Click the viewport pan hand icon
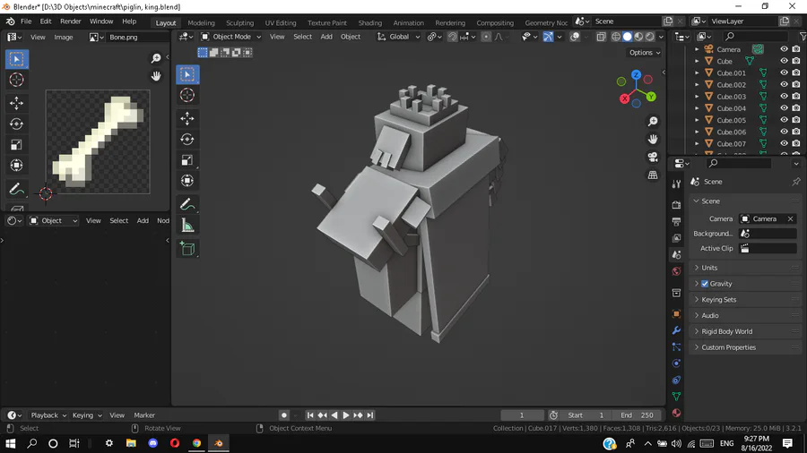 click(x=653, y=139)
